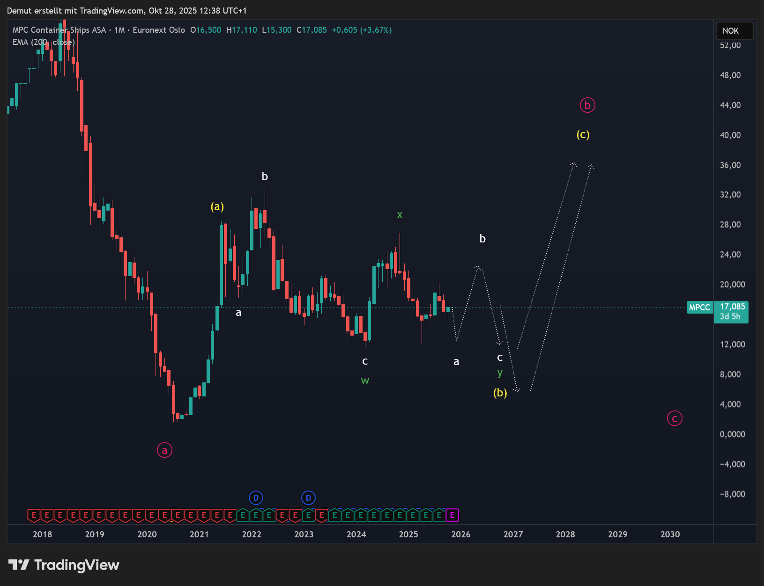
Task: Click the green w wave label
Action: pos(365,381)
